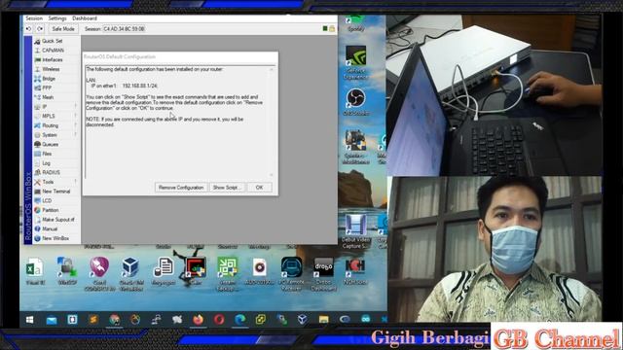Viewport: 623px width, 350px height.
Task: Open the Windows Start menu
Action: point(30,320)
